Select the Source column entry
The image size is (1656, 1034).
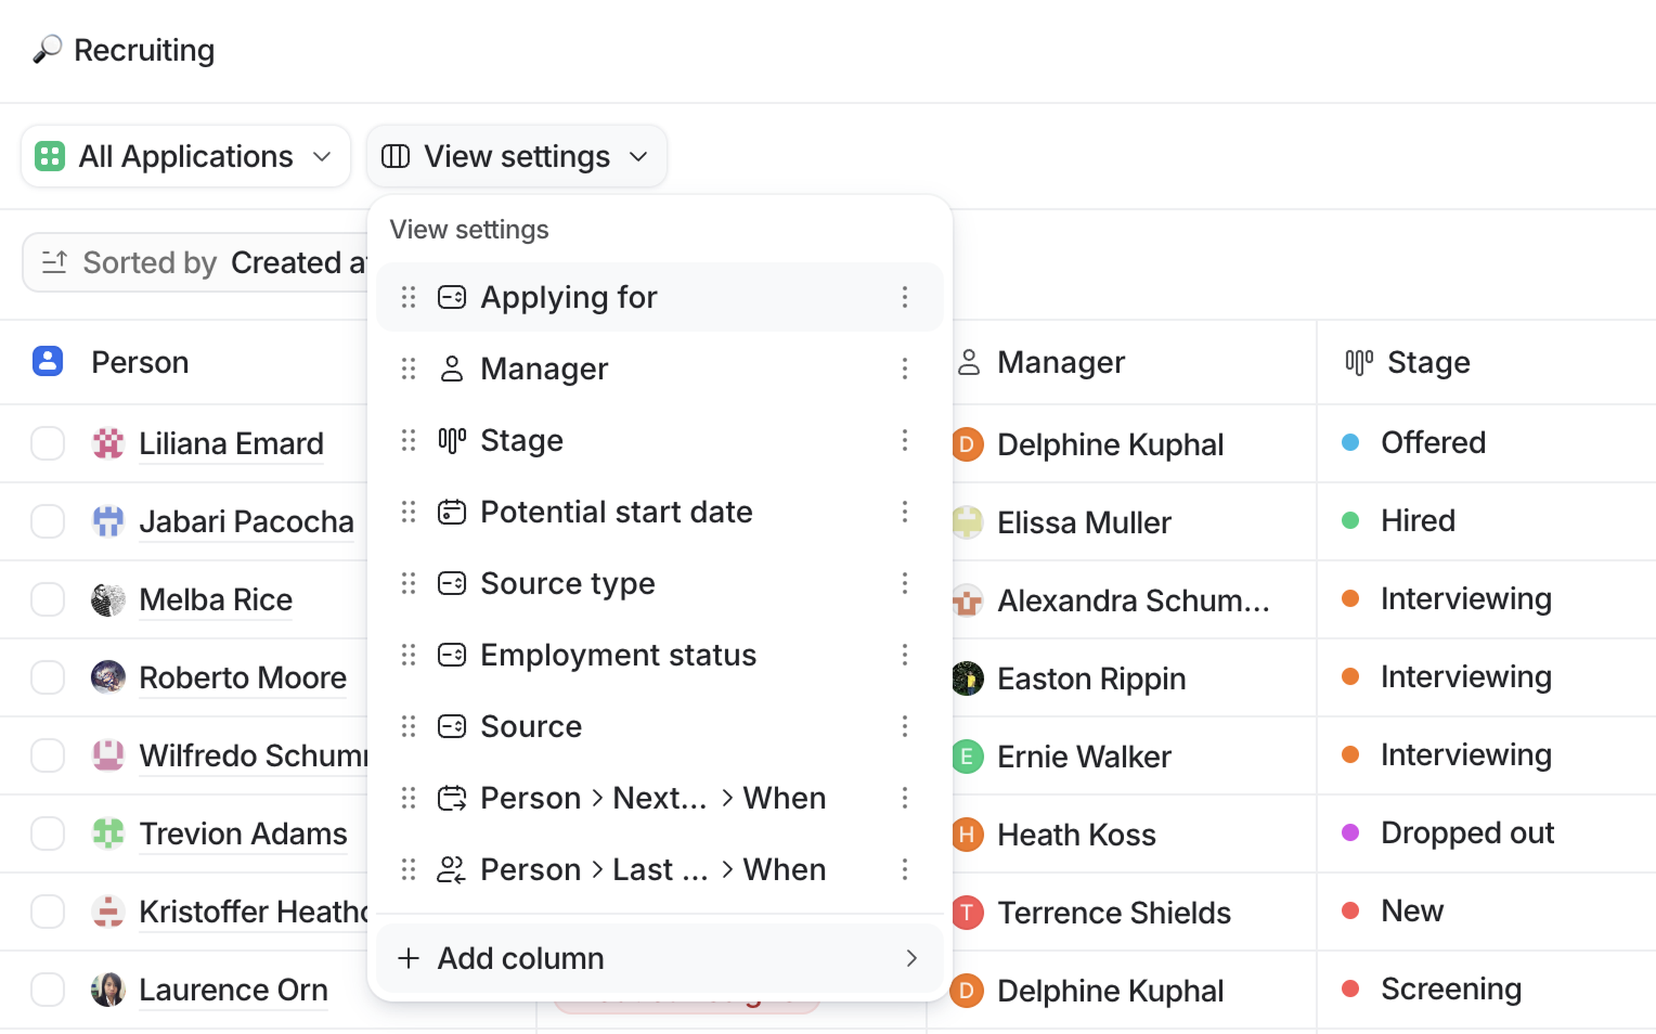(x=530, y=726)
